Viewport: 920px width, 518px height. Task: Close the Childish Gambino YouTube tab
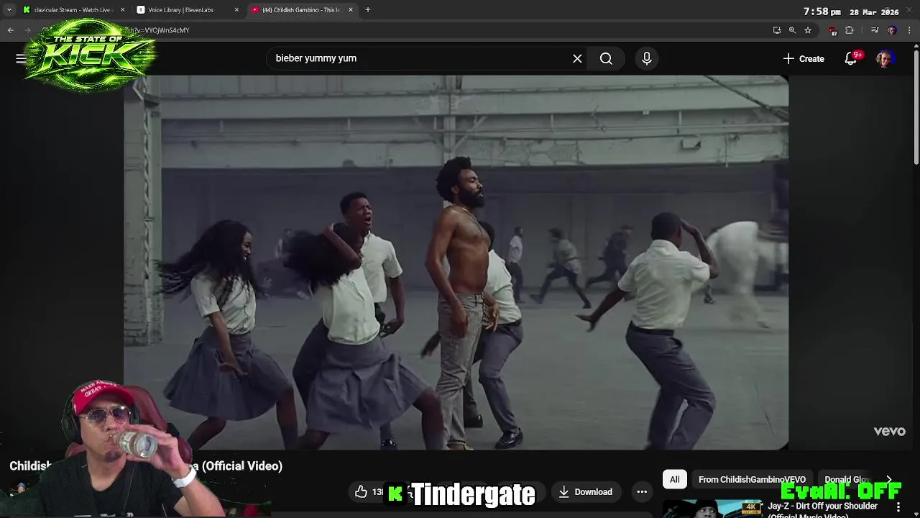point(351,10)
